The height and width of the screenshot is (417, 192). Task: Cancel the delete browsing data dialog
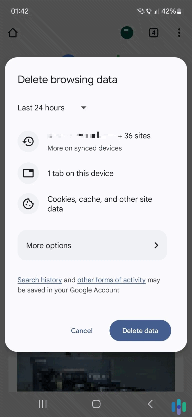(x=82, y=331)
